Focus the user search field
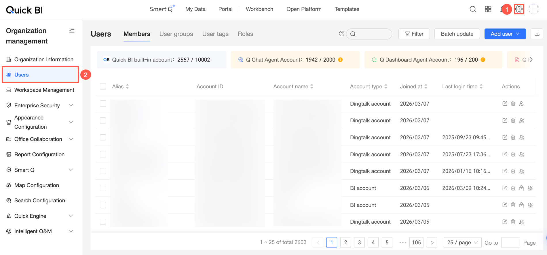The image size is (547, 255). 369,34
